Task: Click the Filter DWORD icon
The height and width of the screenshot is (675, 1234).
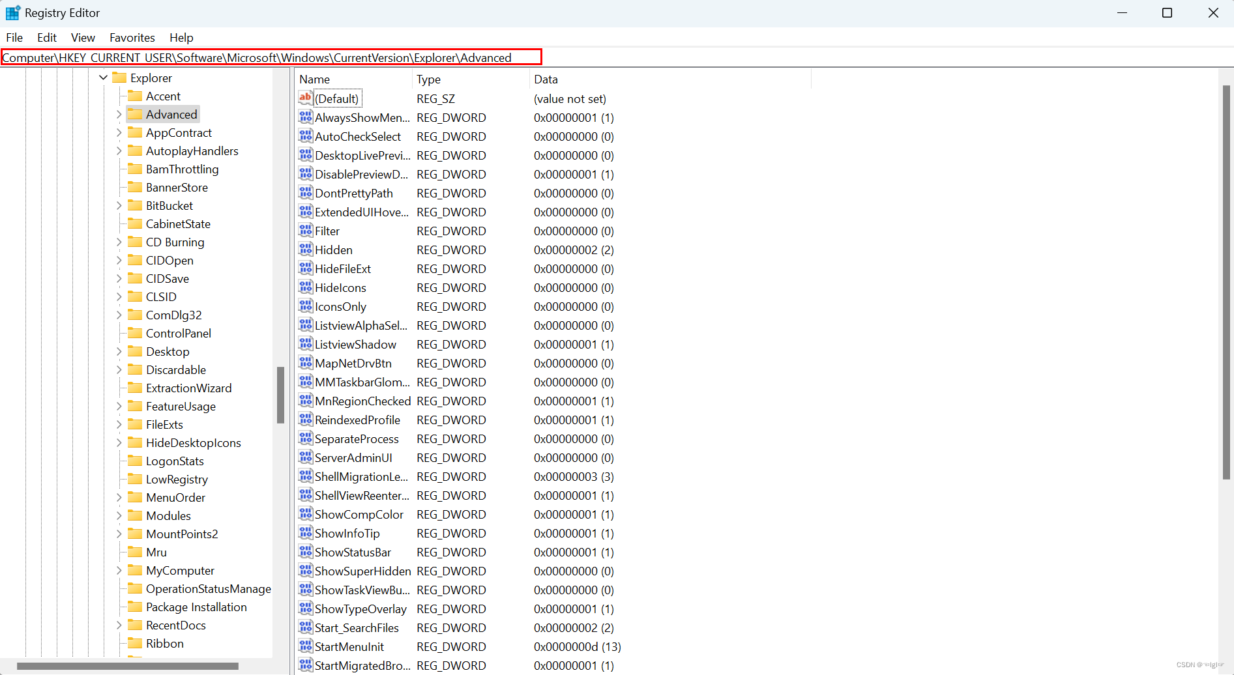Action: (306, 231)
